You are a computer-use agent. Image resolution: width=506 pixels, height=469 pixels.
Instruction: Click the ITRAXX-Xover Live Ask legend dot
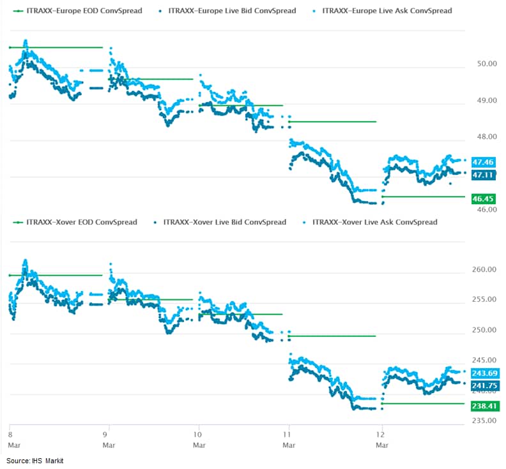coord(304,222)
